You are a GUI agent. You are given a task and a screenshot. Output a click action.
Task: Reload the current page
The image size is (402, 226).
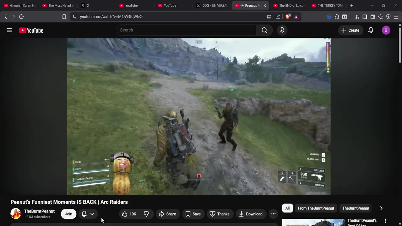21,17
